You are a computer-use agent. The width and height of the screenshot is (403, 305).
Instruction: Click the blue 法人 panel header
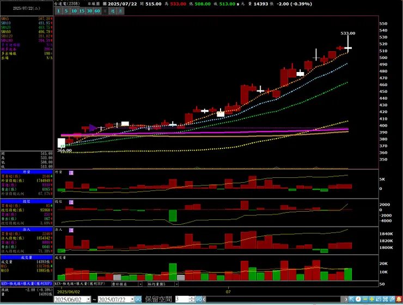(27, 229)
